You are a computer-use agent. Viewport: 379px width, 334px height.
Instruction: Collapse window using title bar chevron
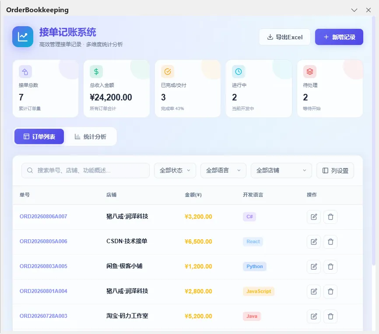pyautogui.click(x=354, y=10)
